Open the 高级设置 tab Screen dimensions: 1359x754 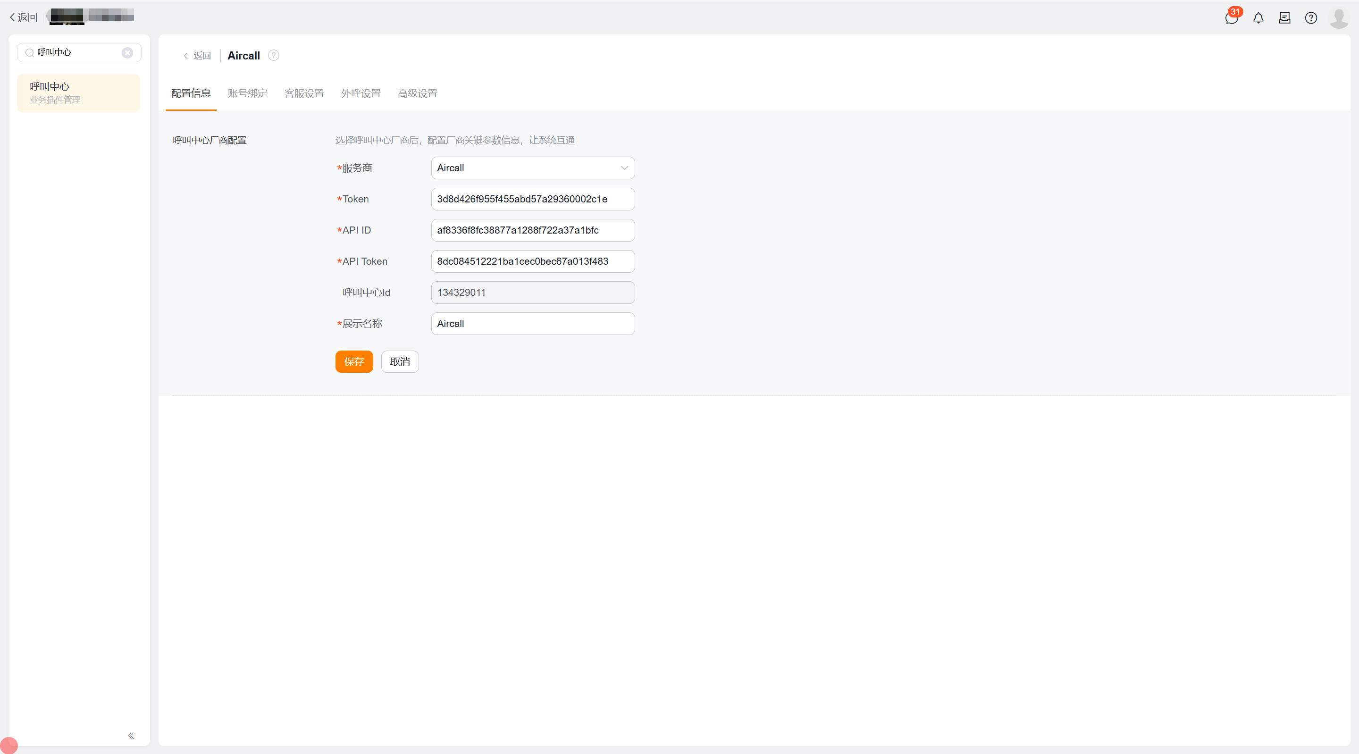coord(417,93)
